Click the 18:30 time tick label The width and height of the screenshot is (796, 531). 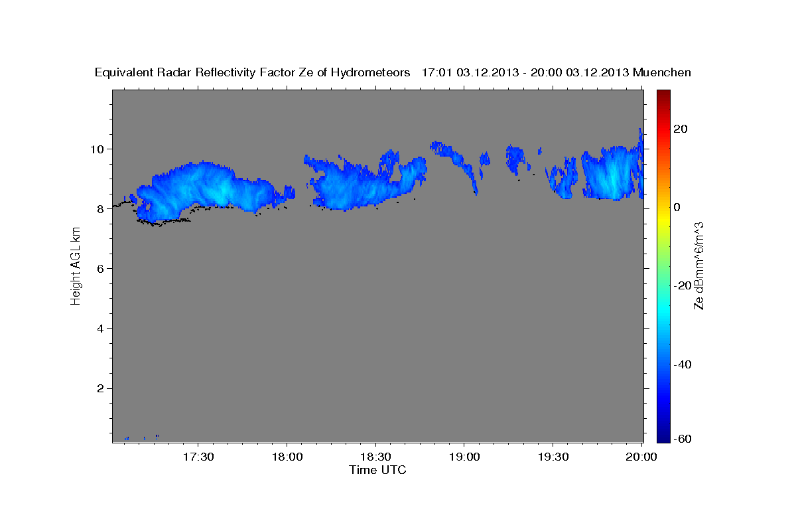tap(375, 457)
